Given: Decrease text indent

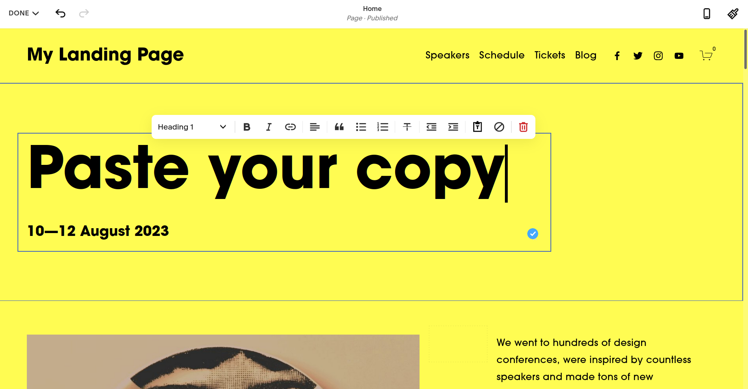Looking at the screenshot, I should click(x=431, y=127).
